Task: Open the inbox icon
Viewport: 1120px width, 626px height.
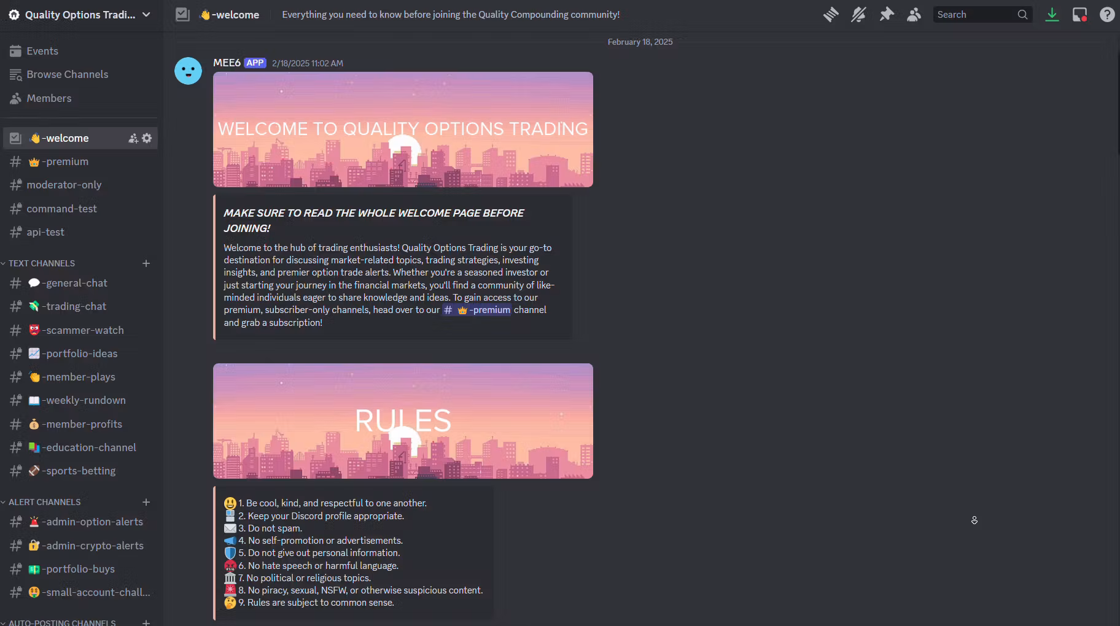Action: pyautogui.click(x=1079, y=15)
